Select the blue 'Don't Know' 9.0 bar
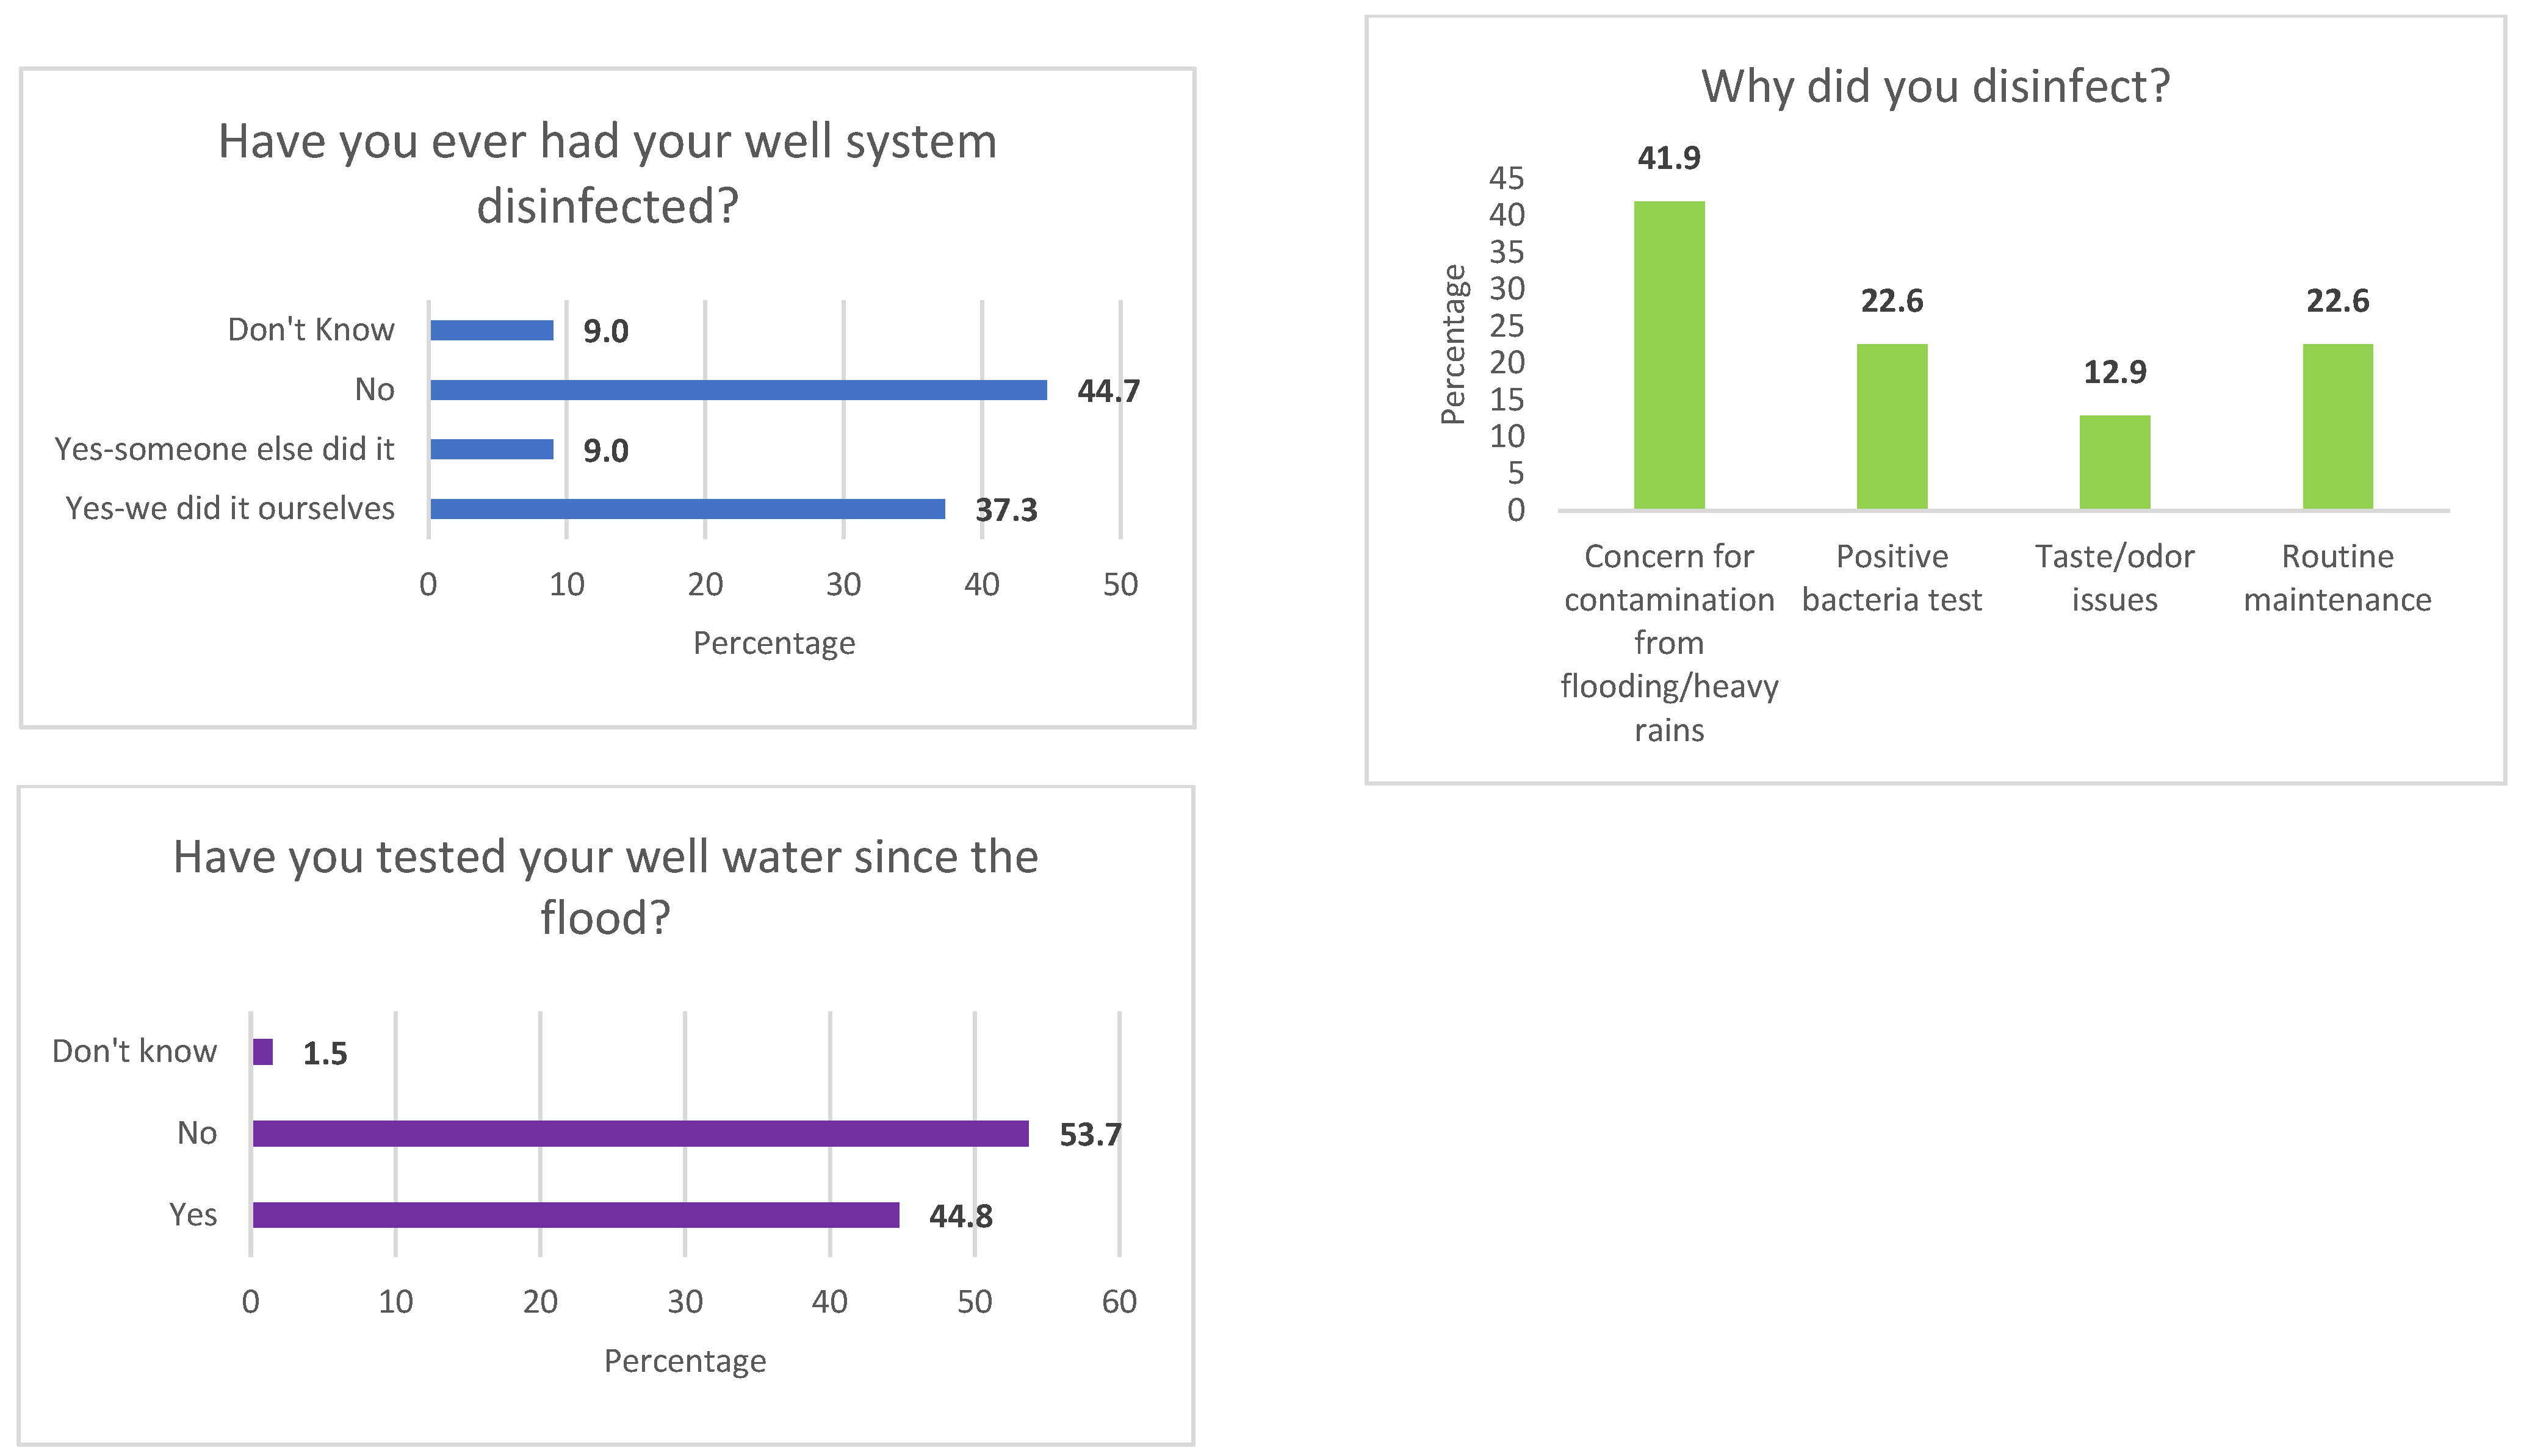This screenshot has width=2521, height=1456. pos(491,330)
